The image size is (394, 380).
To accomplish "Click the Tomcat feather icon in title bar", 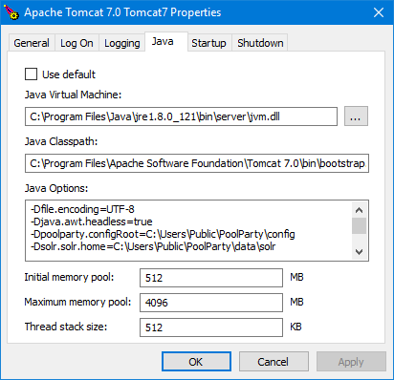I will pos(11,12).
